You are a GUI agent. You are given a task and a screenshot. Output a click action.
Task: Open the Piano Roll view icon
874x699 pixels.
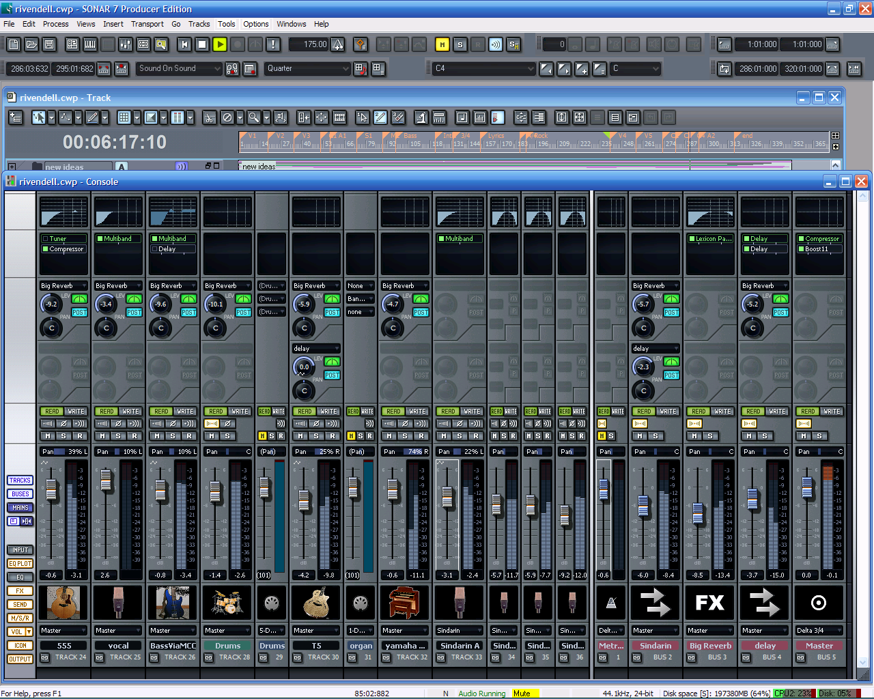point(90,44)
